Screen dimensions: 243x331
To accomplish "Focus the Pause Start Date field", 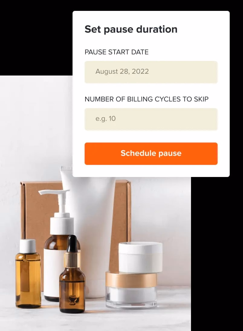I will [151, 72].
